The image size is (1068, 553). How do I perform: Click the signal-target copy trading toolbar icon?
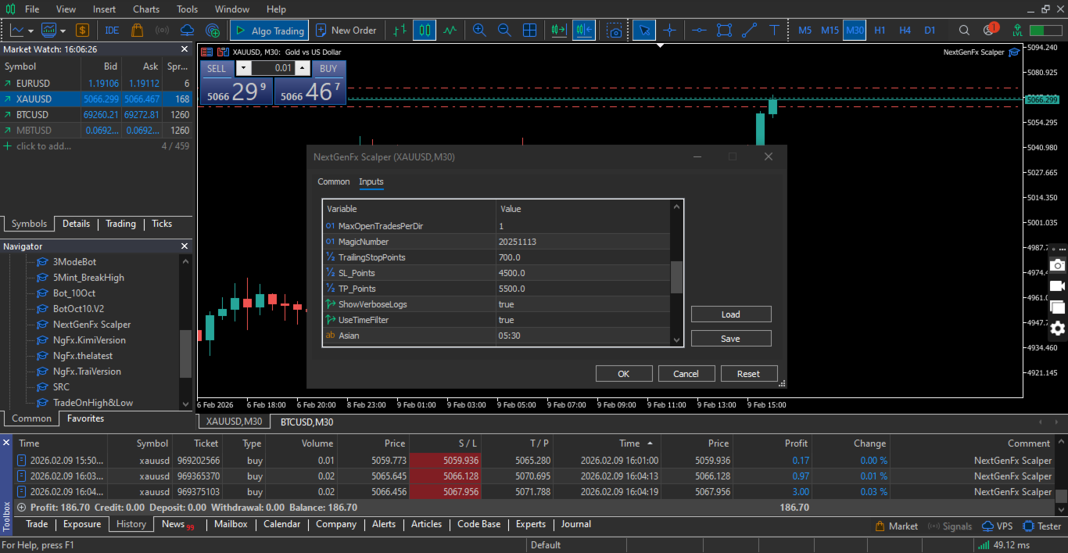coord(213,31)
